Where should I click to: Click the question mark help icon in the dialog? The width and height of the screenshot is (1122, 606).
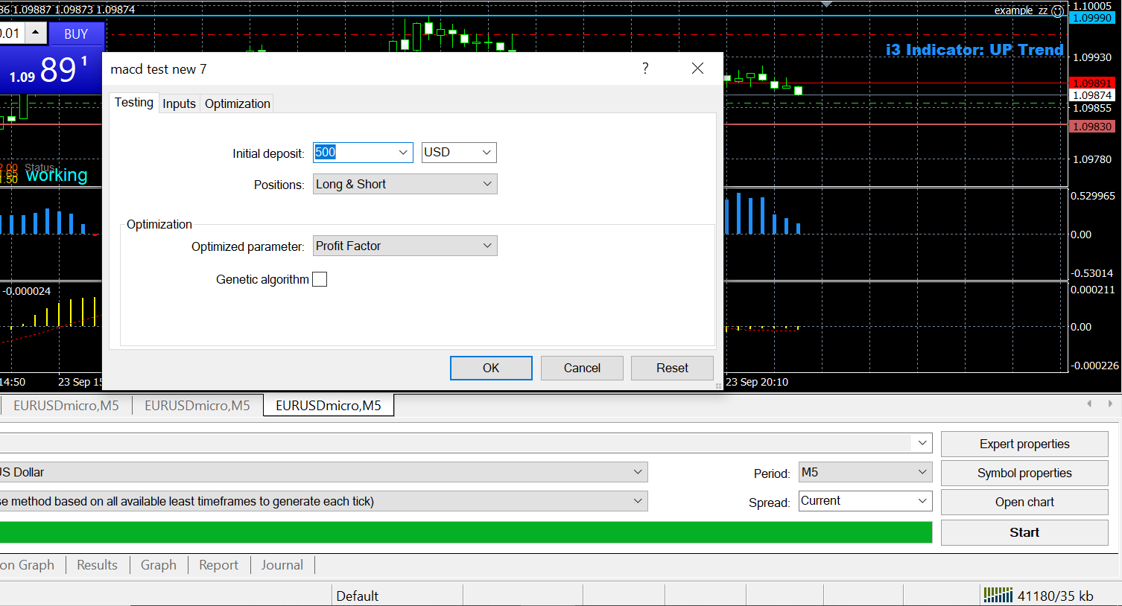pyautogui.click(x=645, y=68)
